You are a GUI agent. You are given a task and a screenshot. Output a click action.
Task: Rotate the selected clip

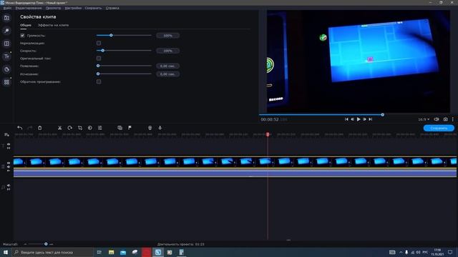[70, 128]
